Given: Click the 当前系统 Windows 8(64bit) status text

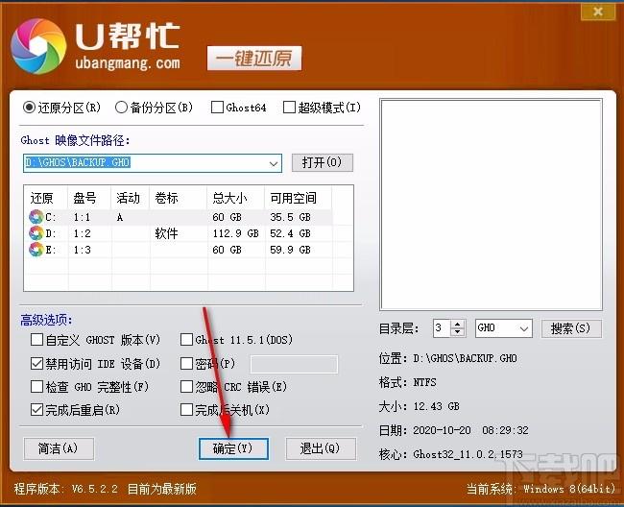Looking at the screenshot, I should [540, 489].
